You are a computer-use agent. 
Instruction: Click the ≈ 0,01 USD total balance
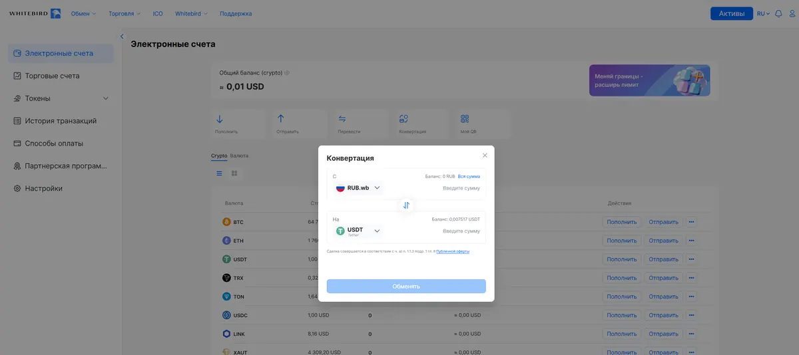242,86
